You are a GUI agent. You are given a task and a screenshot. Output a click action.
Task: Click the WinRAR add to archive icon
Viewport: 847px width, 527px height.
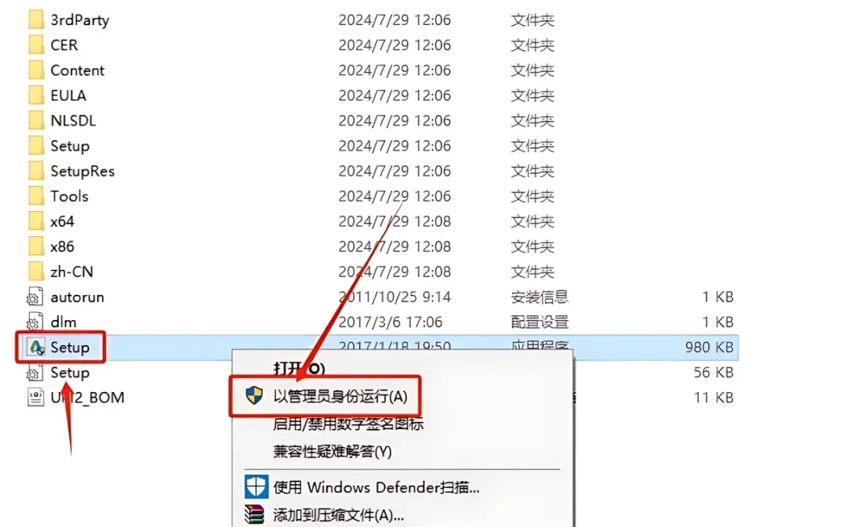[x=254, y=514]
